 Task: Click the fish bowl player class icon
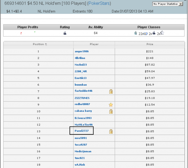tap(146, 34)
